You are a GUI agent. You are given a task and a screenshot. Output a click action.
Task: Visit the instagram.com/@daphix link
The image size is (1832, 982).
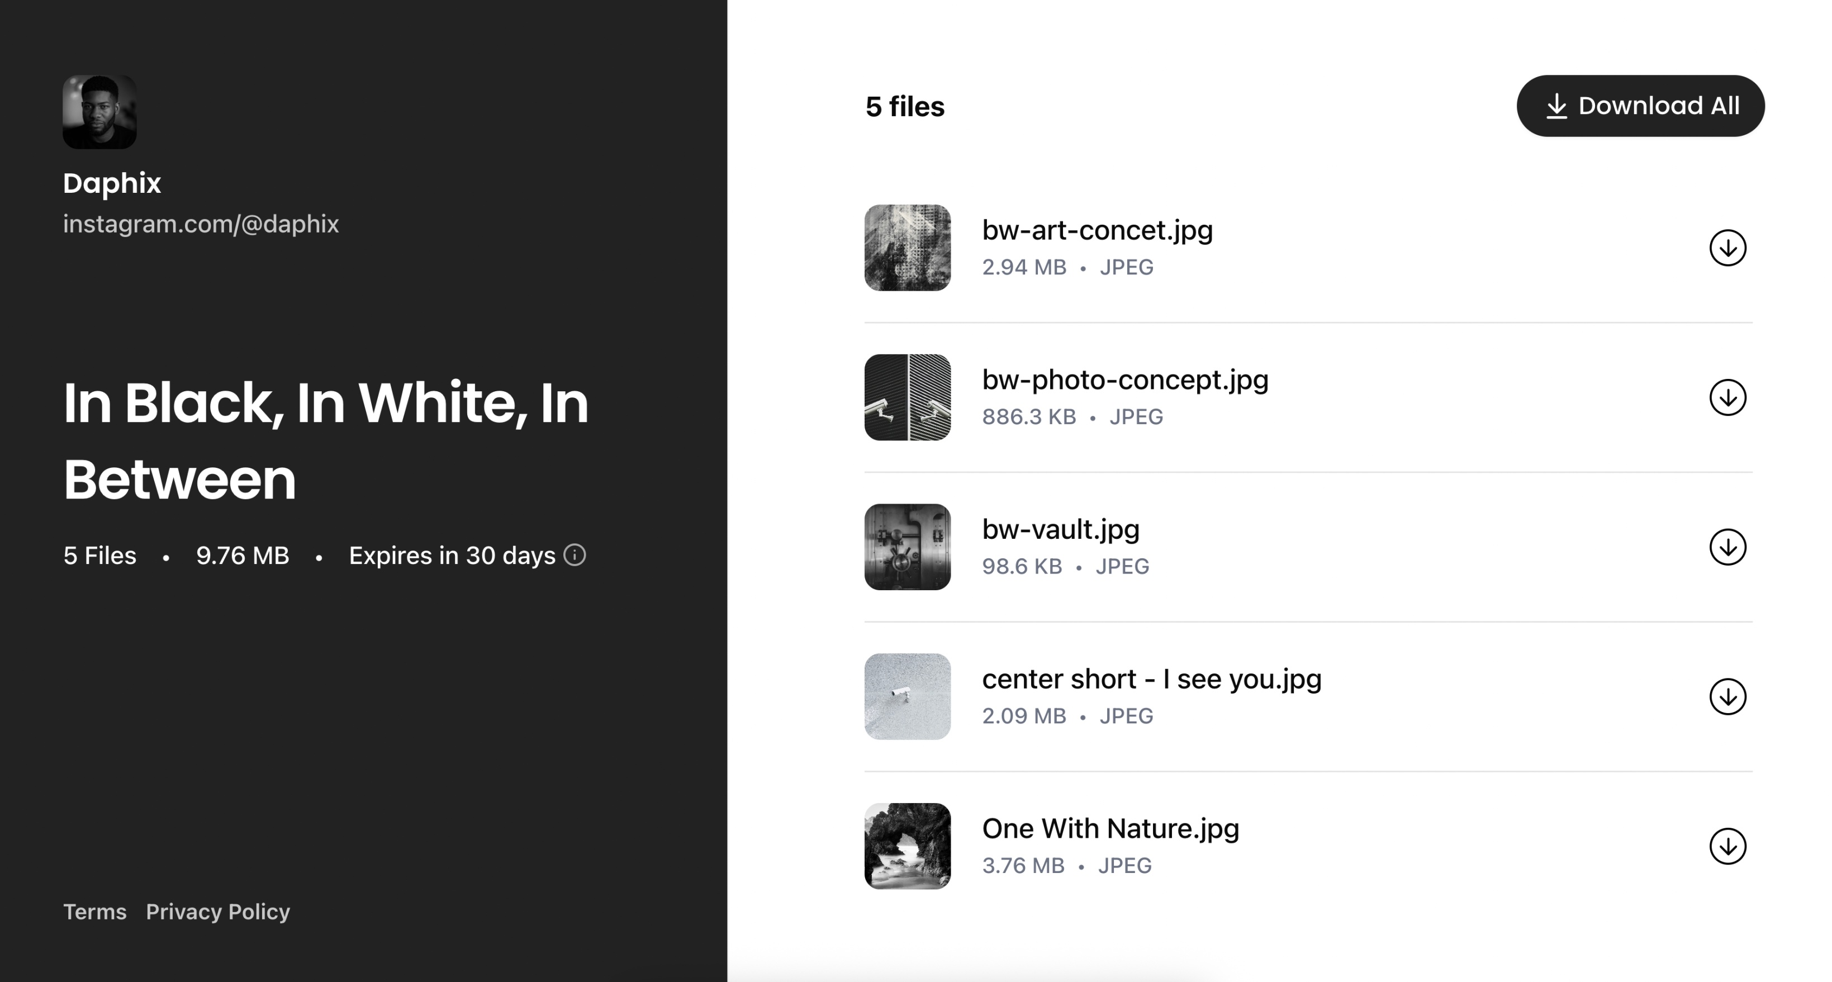pos(201,224)
